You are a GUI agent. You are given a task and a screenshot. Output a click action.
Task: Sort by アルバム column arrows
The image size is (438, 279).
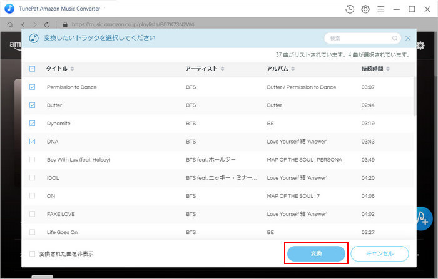[x=293, y=69]
